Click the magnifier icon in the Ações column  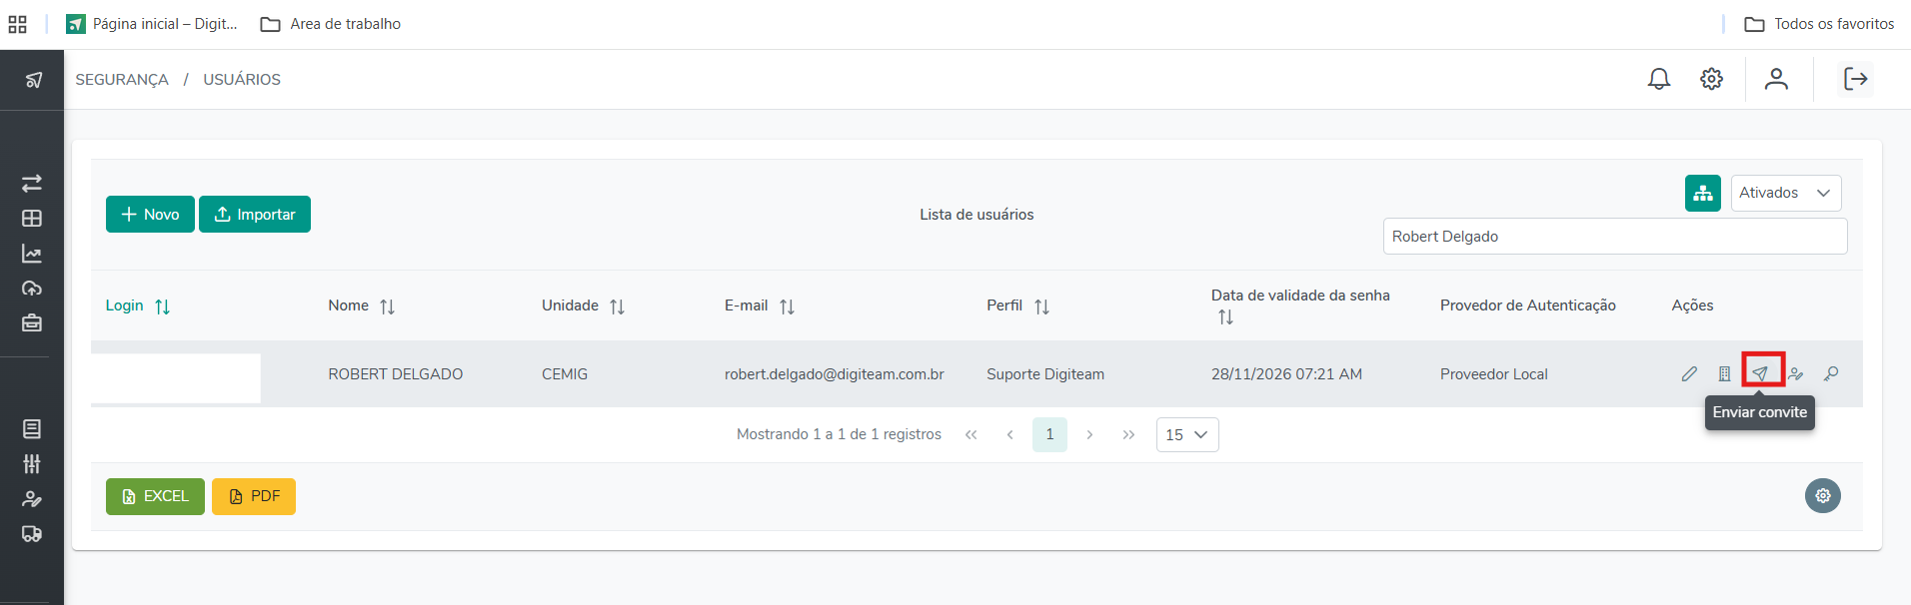point(1831,373)
